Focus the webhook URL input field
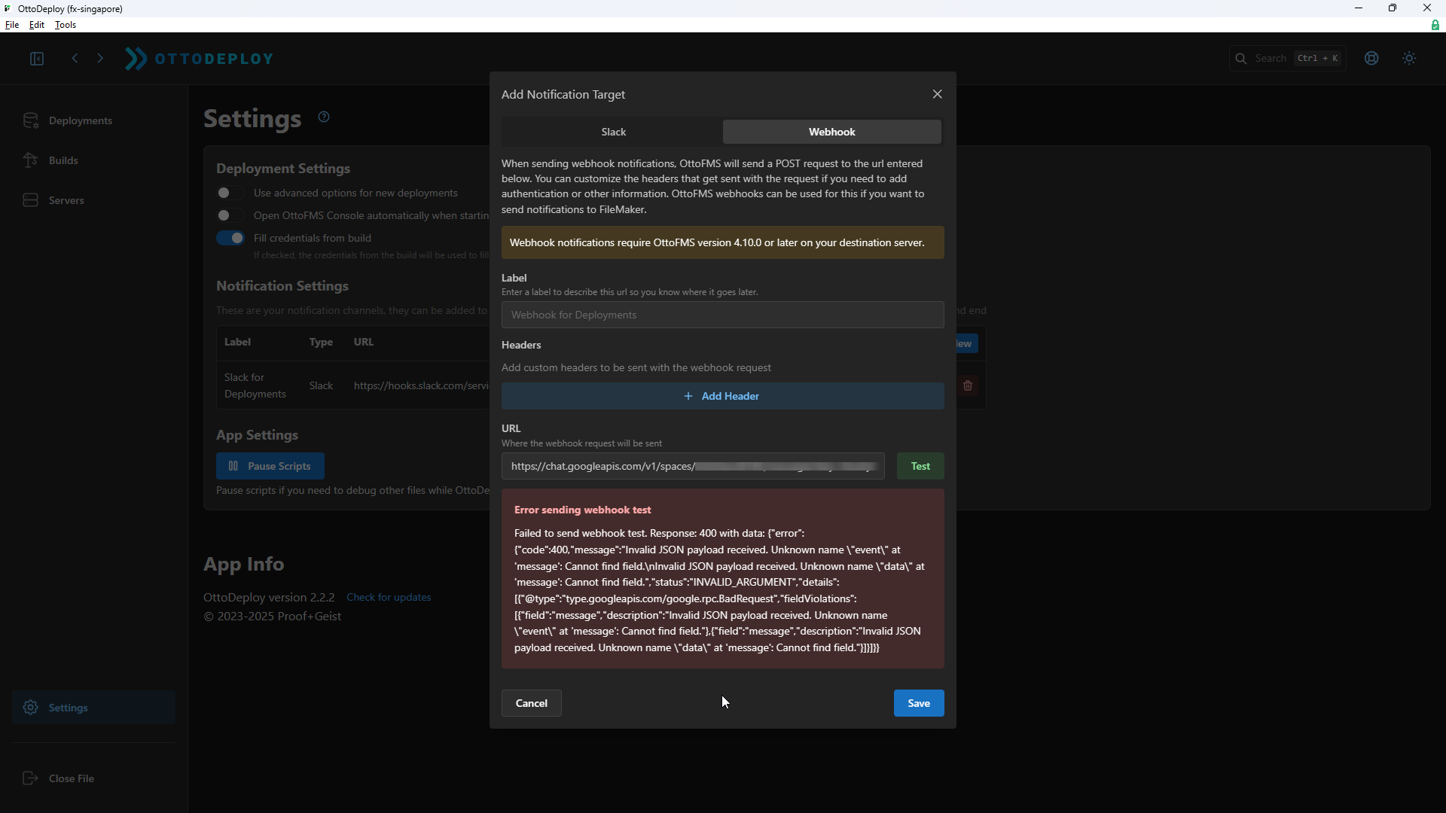 pos(693,466)
